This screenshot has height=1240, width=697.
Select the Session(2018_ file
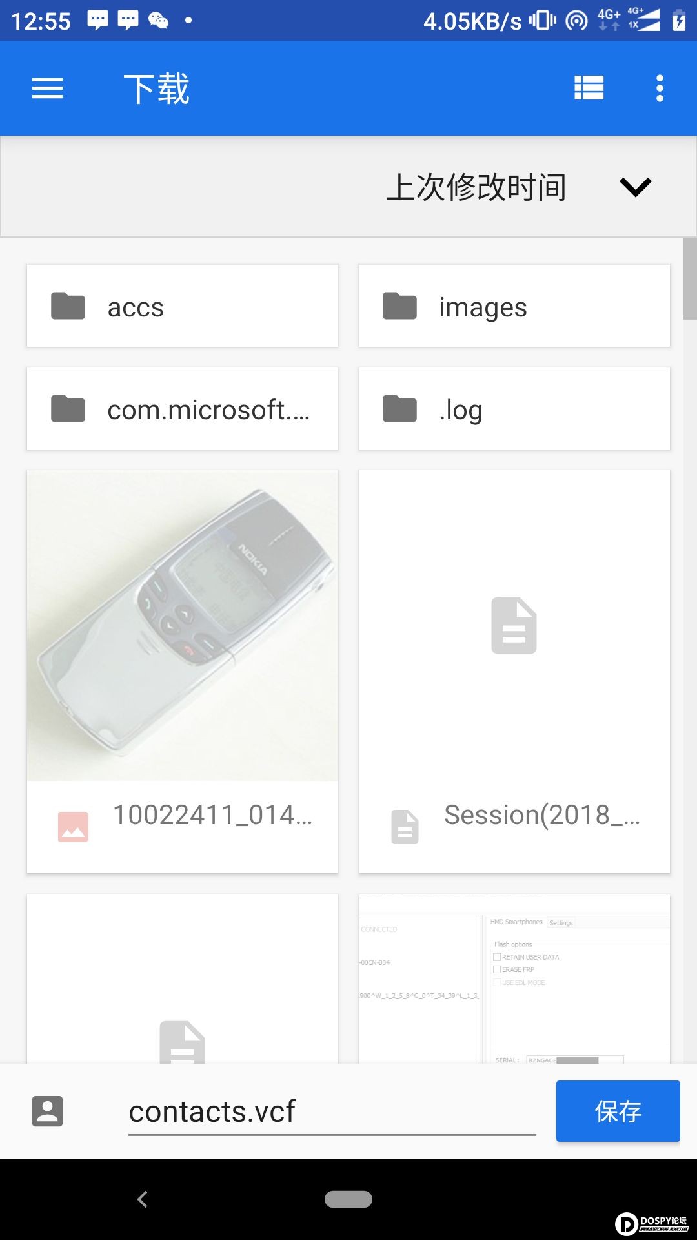[514, 672]
